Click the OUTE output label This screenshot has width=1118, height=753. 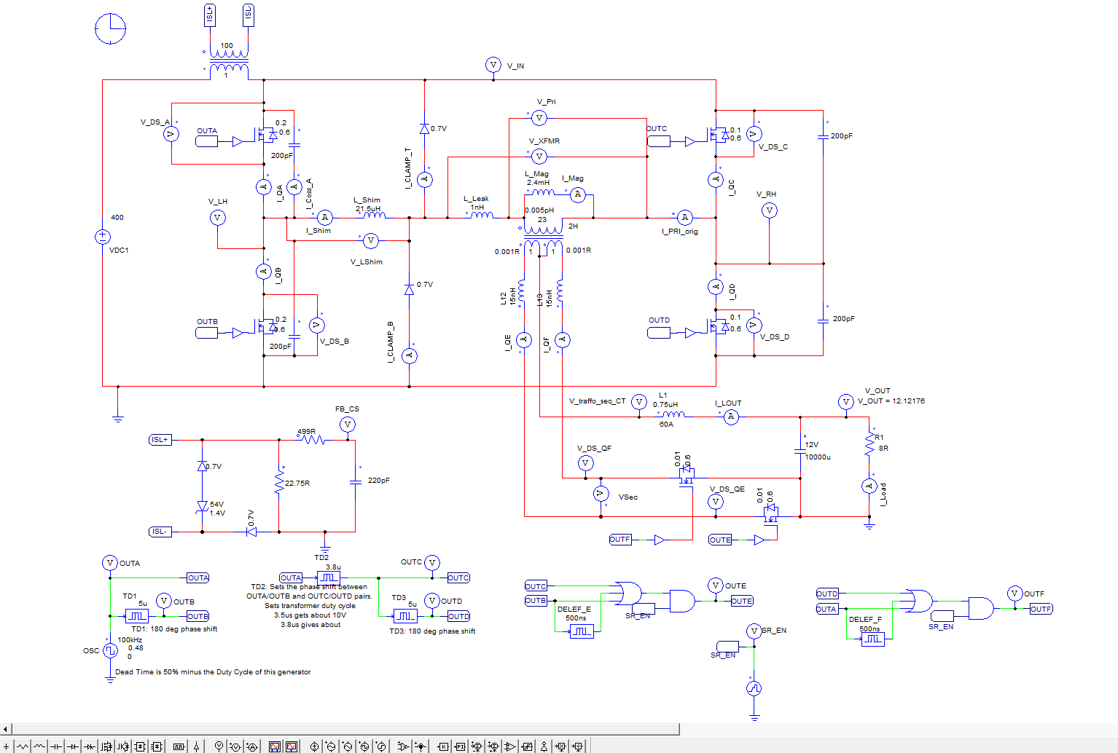[x=741, y=601]
